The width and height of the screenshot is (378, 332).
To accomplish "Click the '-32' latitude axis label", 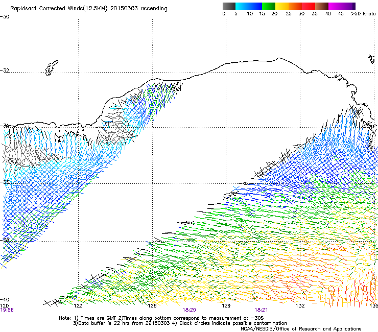I will click(5, 70).
